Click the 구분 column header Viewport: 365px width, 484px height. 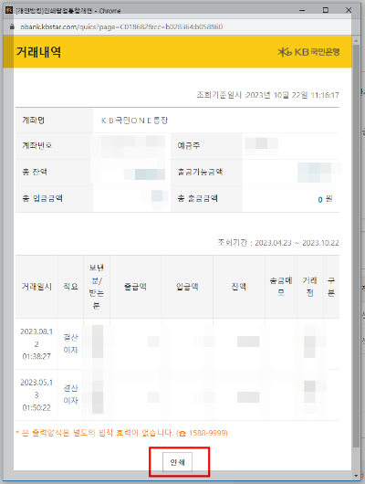click(331, 287)
